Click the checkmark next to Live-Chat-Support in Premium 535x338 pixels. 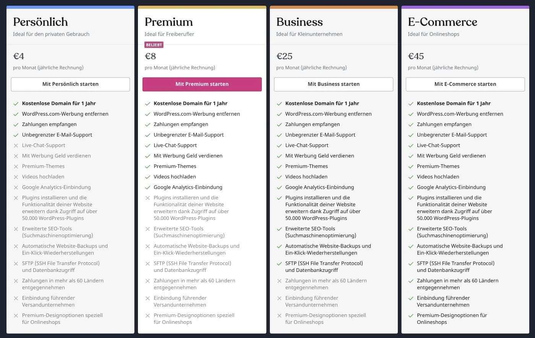148,145
